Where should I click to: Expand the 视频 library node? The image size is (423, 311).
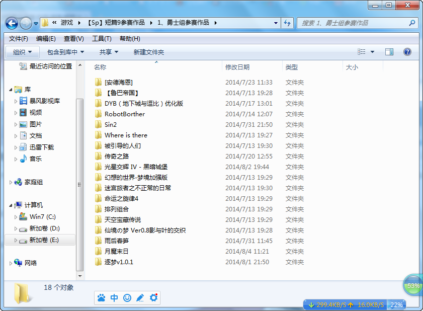[16, 113]
